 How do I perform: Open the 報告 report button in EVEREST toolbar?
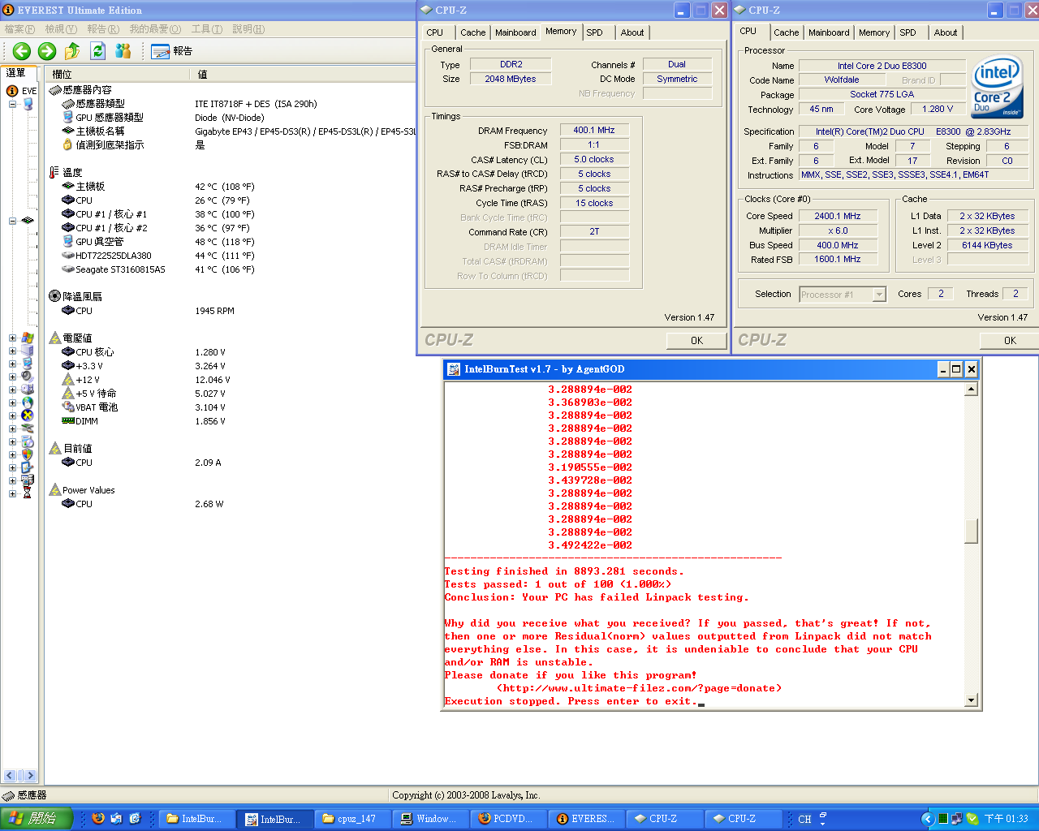click(172, 51)
